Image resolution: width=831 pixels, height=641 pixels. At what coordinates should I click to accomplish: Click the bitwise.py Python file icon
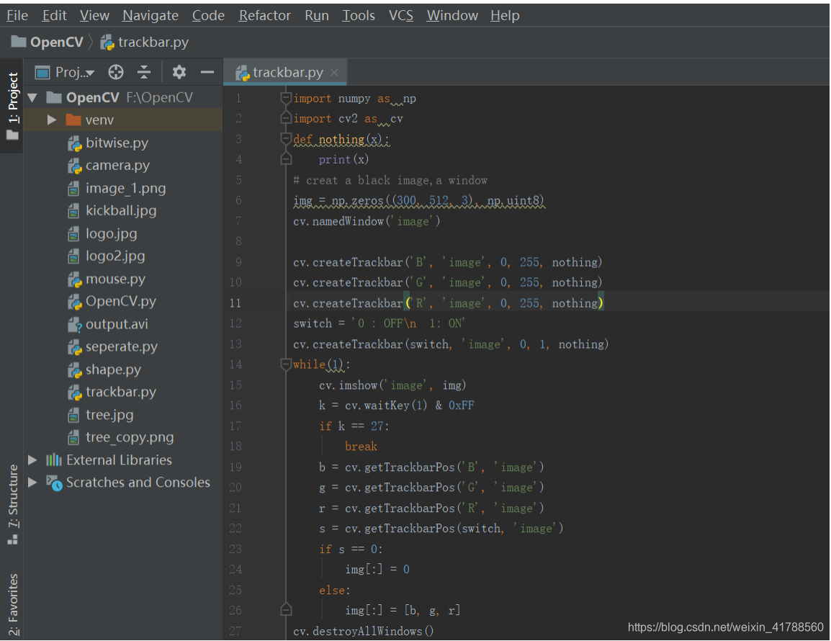point(74,143)
